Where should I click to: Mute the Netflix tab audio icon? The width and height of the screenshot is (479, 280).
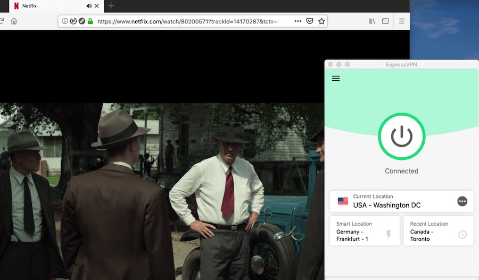tap(89, 6)
